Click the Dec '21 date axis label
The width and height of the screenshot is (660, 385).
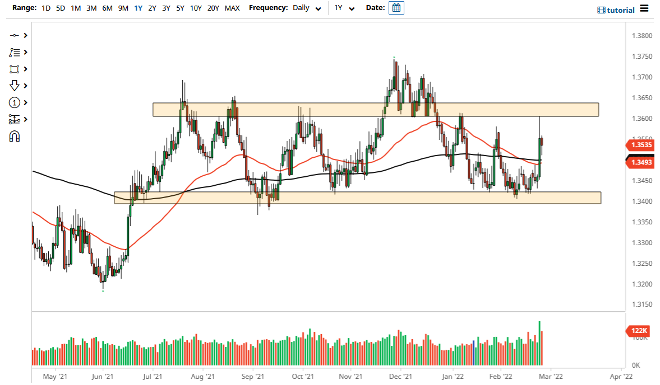401,376
